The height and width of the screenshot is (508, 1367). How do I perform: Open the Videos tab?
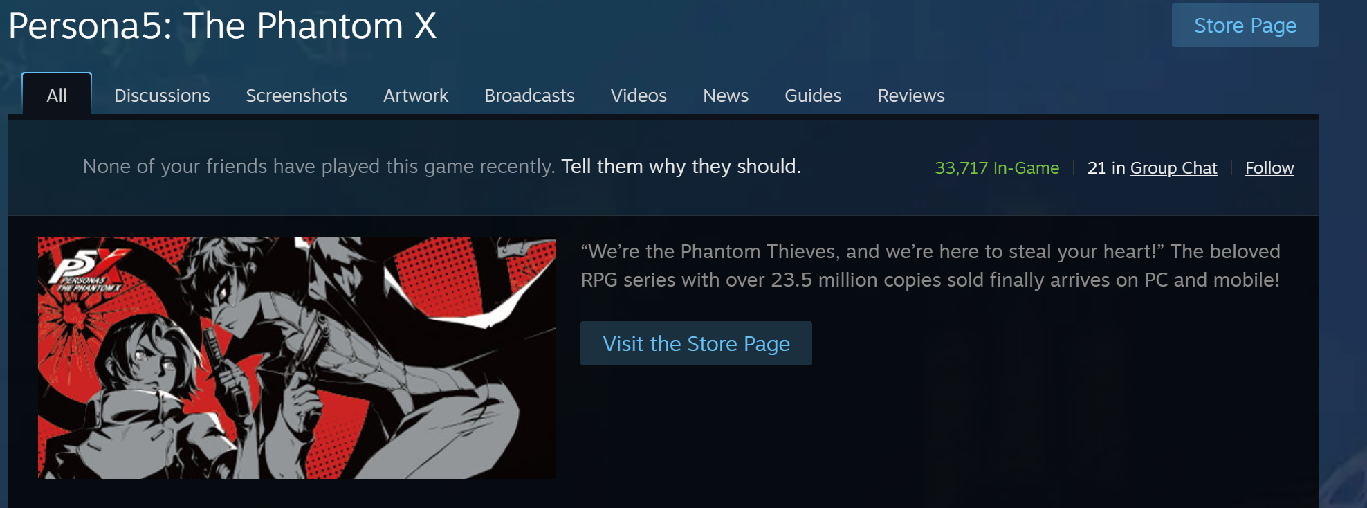(x=639, y=96)
